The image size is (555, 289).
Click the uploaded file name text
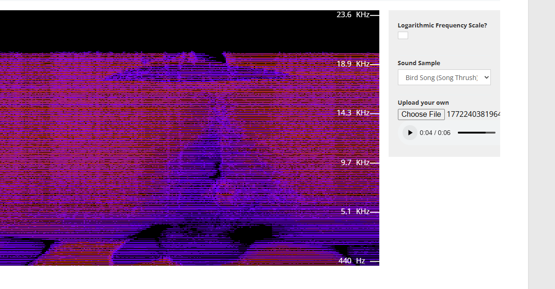pos(473,114)
